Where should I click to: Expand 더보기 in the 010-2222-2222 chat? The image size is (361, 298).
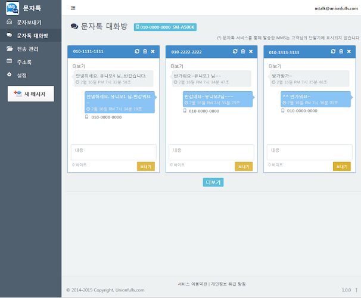177,66
